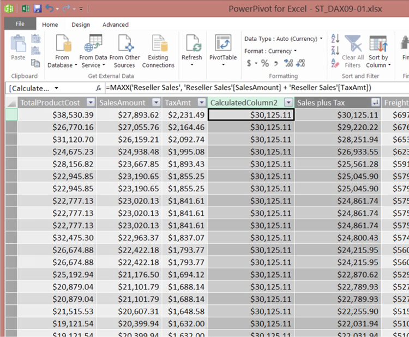
Task: Switch to the Advanced tab
Action: 116,25
